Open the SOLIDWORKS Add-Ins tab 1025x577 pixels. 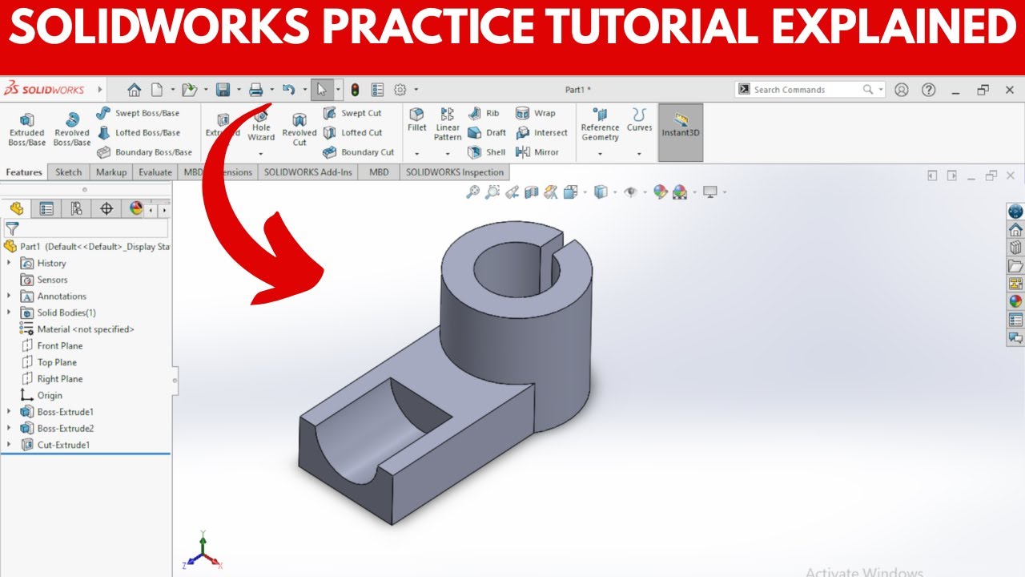click(308, 172)
